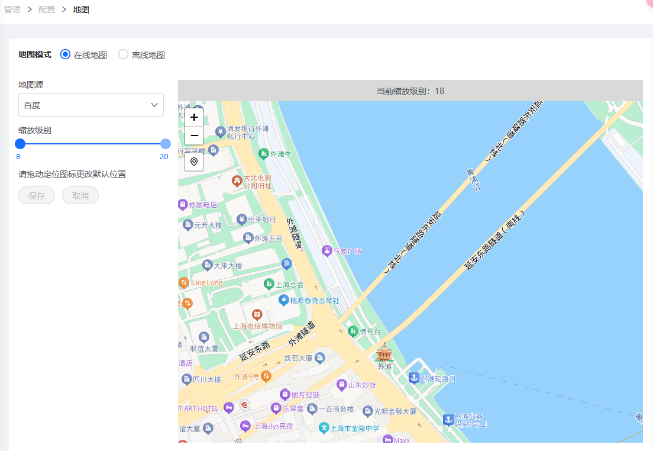
Task: Zoom out the map with minus button
Action: coord(194,136)
